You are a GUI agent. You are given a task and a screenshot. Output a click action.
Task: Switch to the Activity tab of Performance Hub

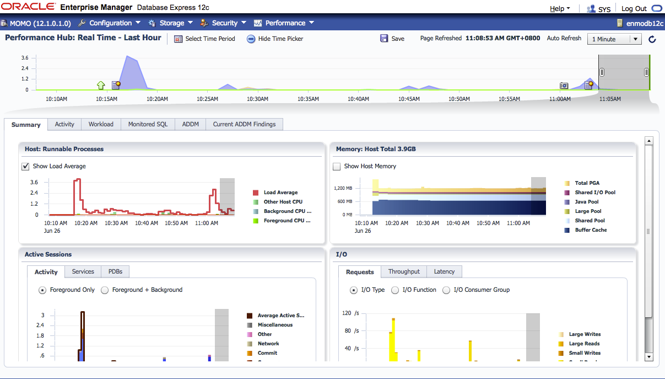pyautogui.click(x=64, y=125)
